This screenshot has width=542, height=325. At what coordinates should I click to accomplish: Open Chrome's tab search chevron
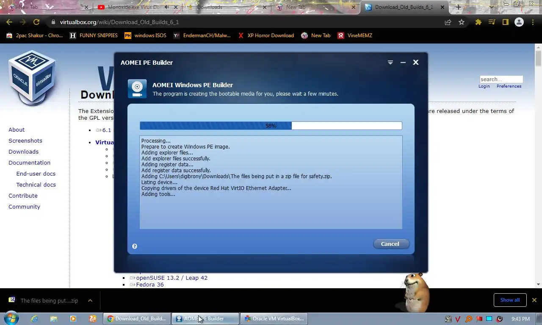click(492, 7)
